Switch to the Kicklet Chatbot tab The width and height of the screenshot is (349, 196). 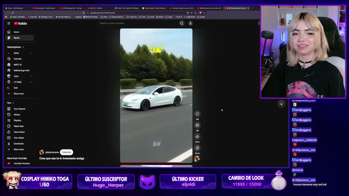[x=127, y=8]
